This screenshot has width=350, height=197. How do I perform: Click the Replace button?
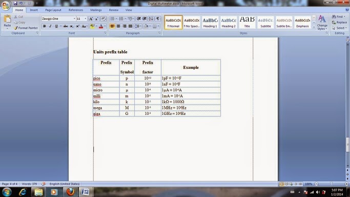coord(339,23)
